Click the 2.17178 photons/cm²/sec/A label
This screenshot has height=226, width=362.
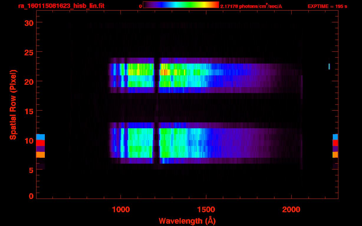point(251,6)
